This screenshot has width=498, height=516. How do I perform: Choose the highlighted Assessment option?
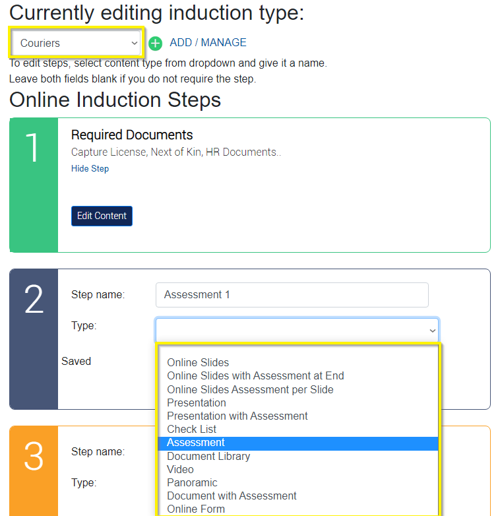point(297,443)
